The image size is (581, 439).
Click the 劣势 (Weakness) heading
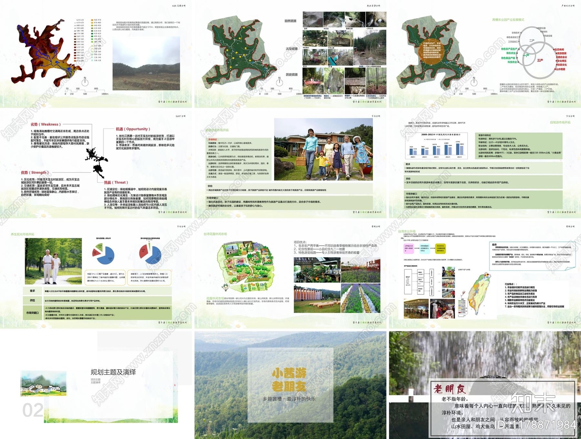tap(46, 124)
